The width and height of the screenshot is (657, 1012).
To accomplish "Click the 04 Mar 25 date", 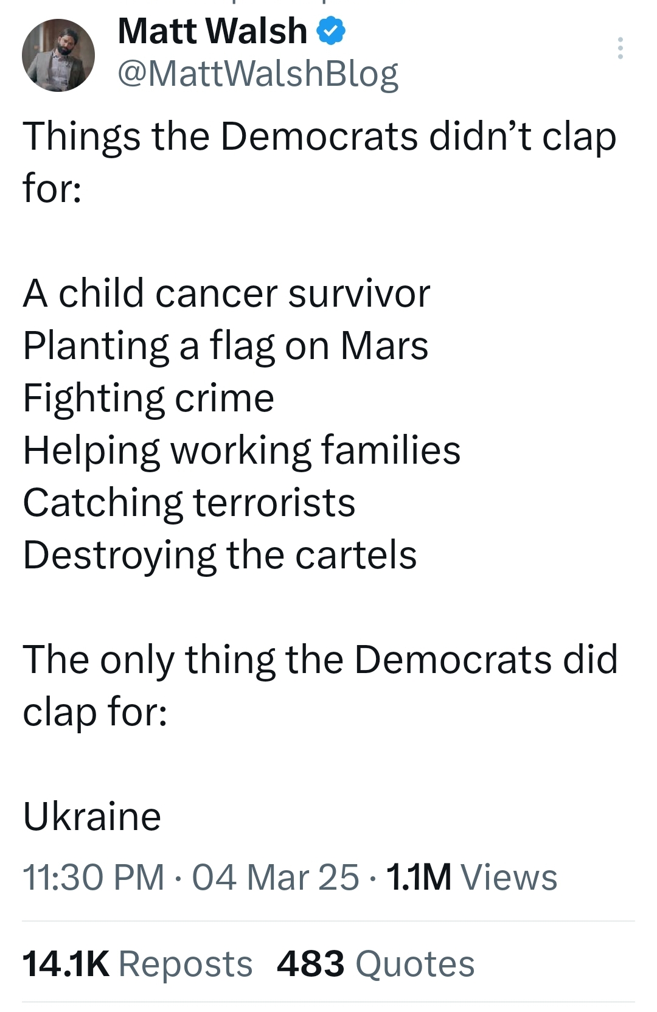I will (276, 877).
